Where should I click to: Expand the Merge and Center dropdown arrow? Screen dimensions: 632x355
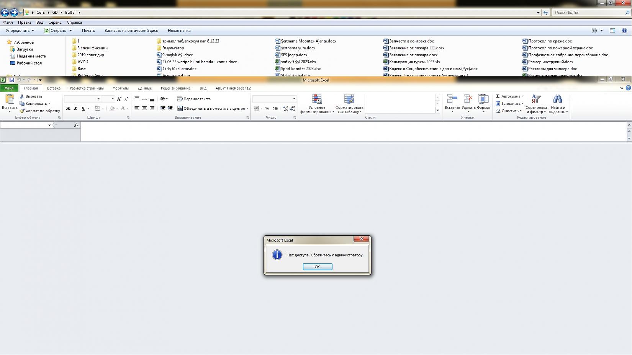[x=247, y=109]
